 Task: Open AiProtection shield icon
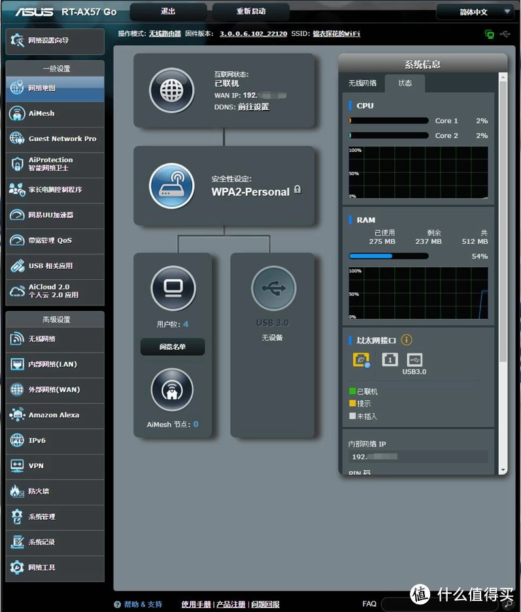tap(17, 164)
